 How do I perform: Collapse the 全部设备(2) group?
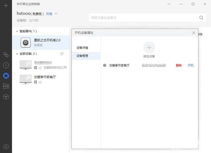17,54
